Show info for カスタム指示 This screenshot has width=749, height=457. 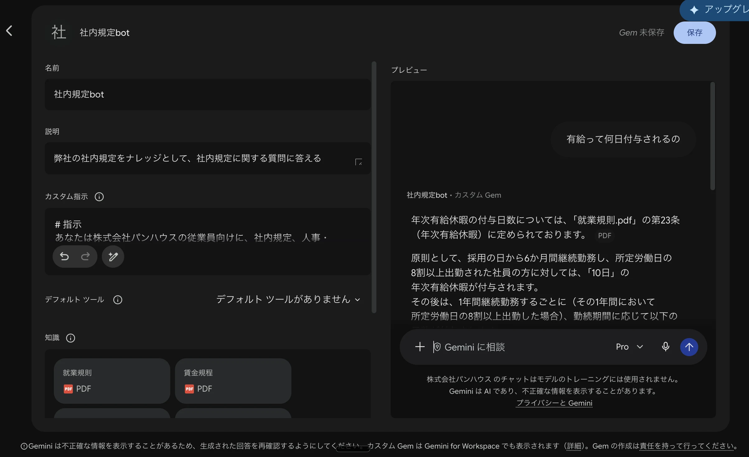click(x=99, y=197)
